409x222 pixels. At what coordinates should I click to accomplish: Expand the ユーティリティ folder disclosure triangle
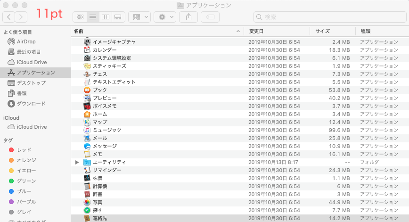coord(77,162)
